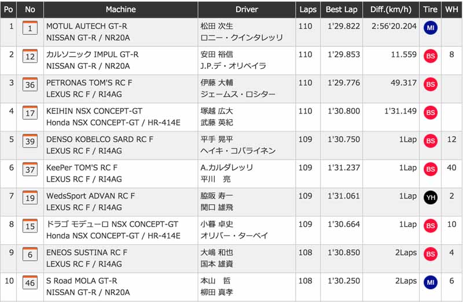Click the Laps column header
This screenshot has width=463, height=302.
click(308, 9)
